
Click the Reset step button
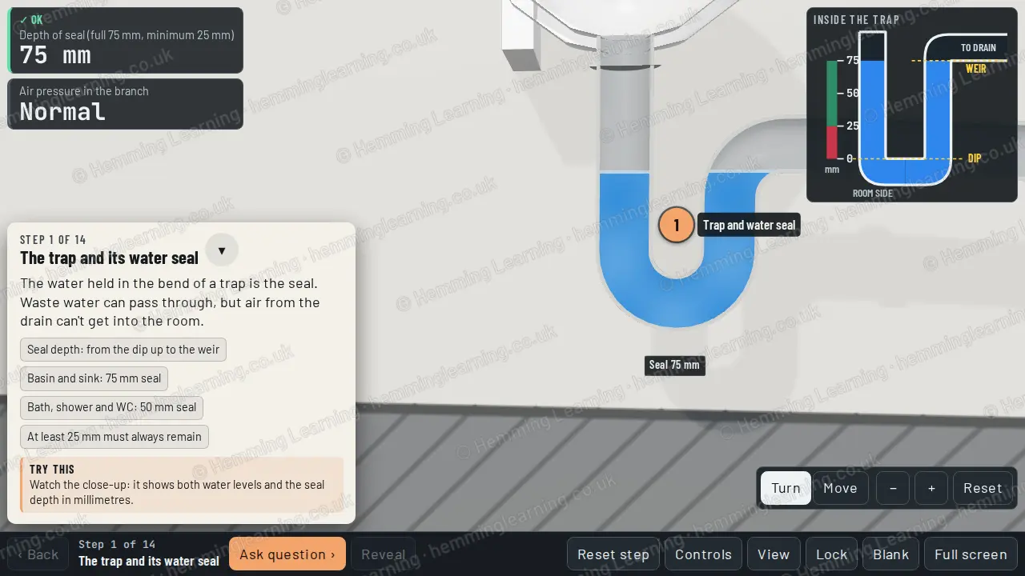pos(613,554)
